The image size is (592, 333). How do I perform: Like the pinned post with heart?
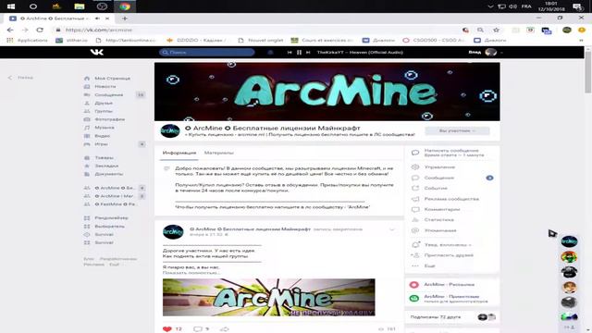[x=167, y=329]
